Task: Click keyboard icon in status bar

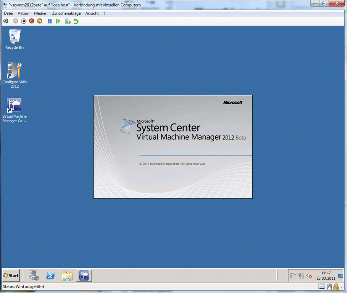Action: coord(322,287)
